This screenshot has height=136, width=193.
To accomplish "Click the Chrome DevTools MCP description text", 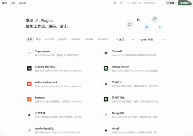I will [x=59, y=71].
